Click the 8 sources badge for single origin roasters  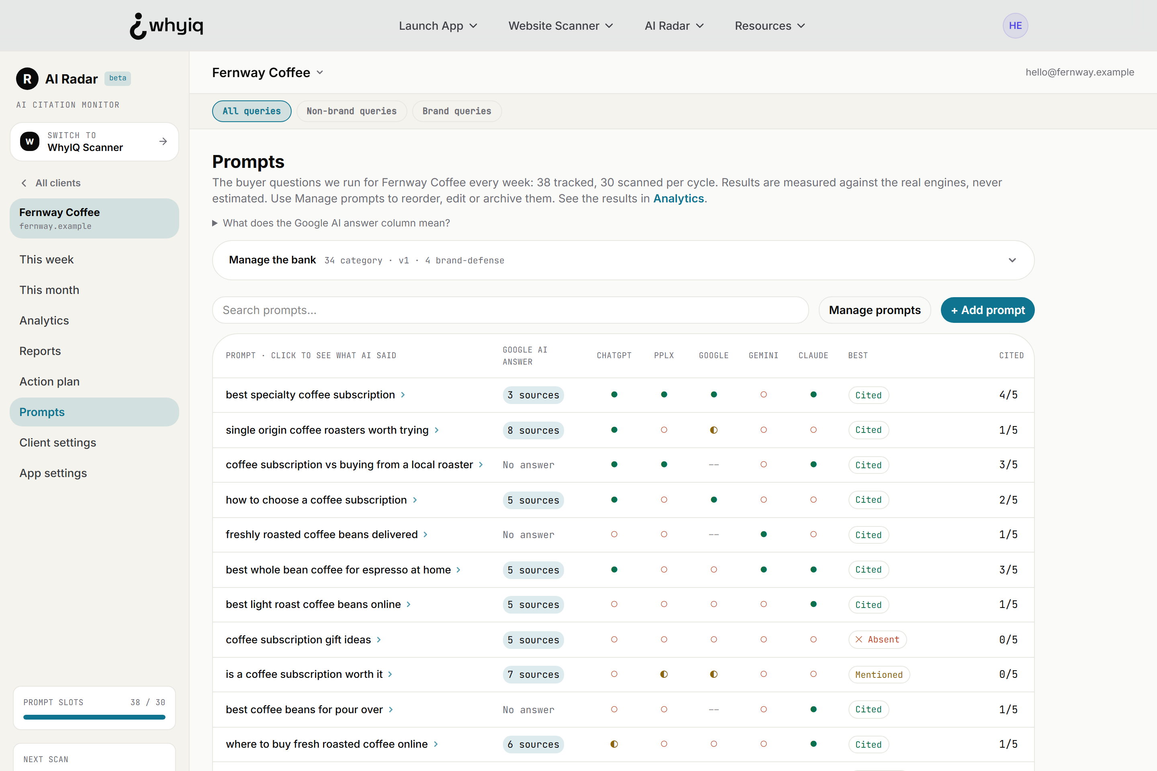click(x=533, y=430)
